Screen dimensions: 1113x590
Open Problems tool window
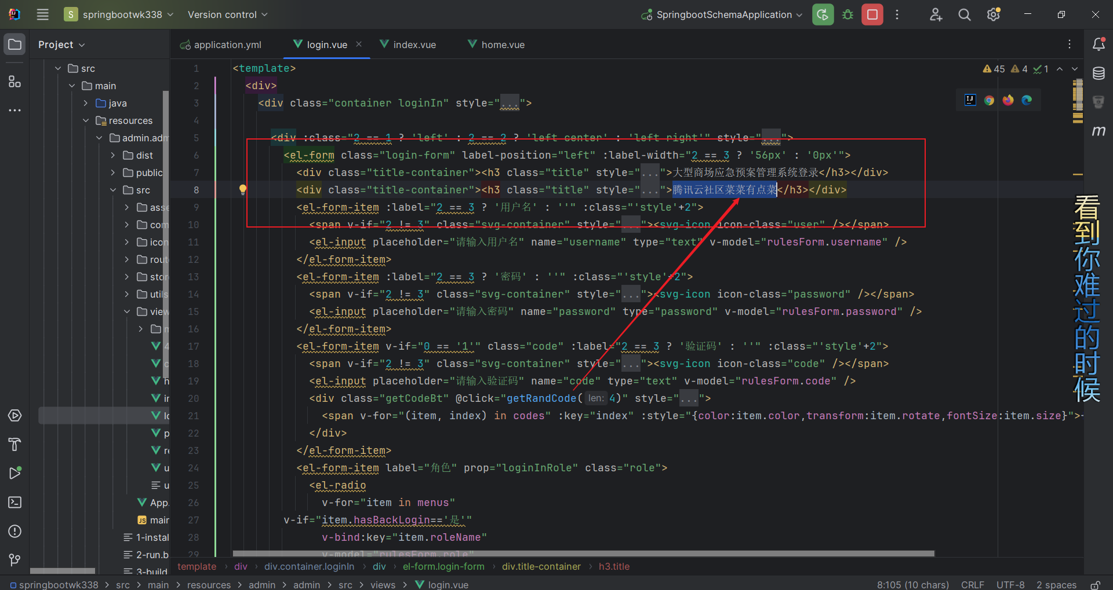coord(15,531)
